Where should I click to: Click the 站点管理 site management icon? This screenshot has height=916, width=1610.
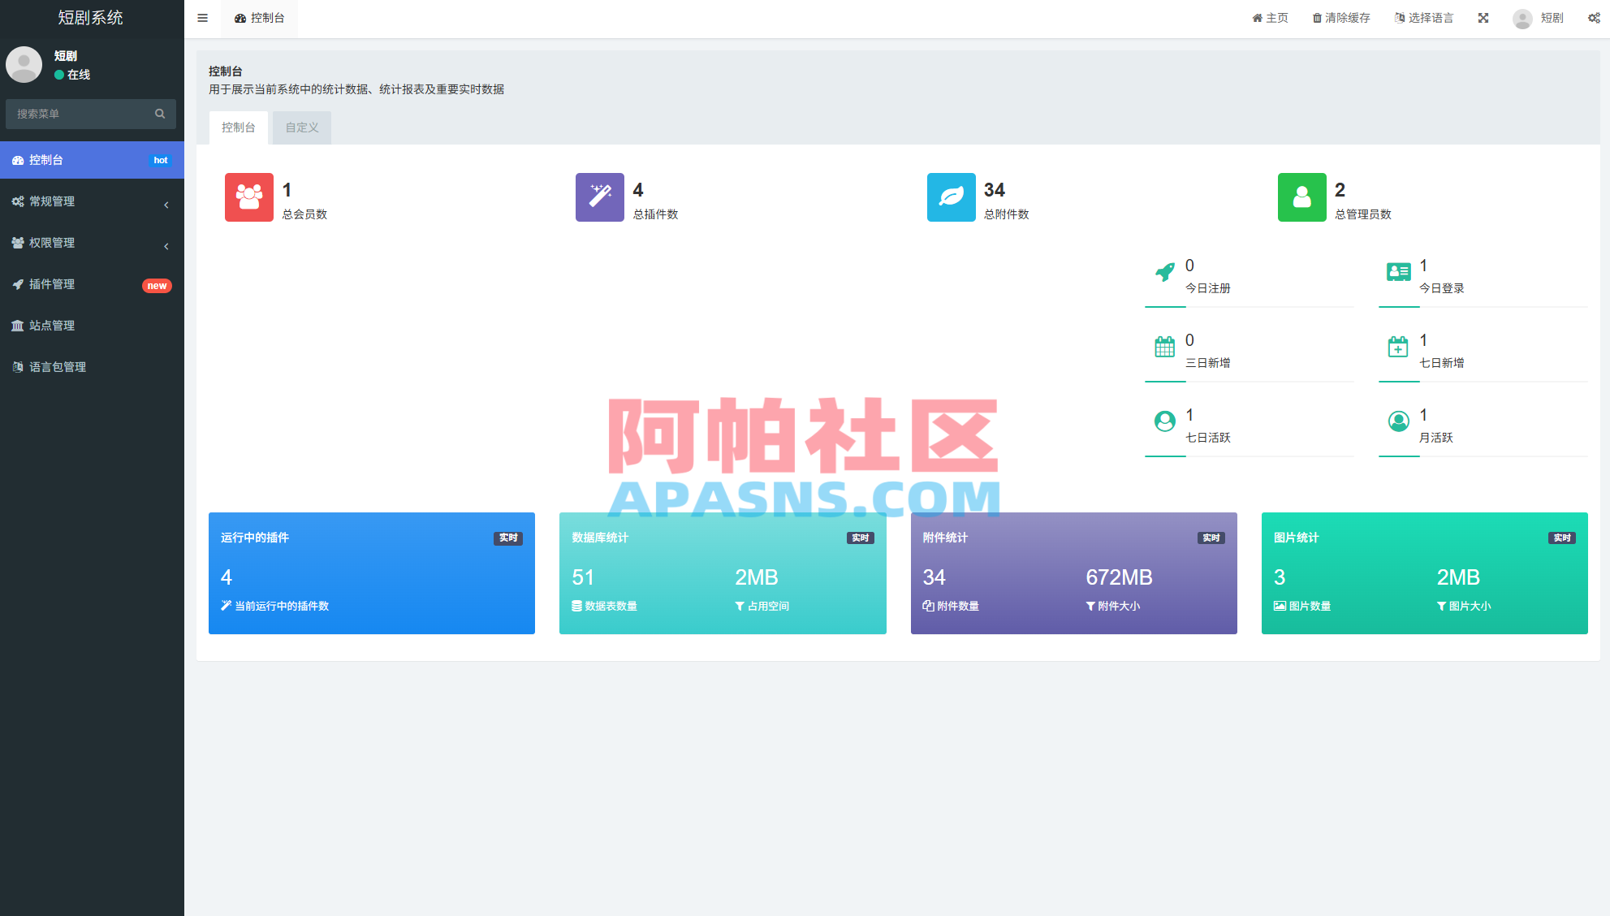tap(18, 326)
